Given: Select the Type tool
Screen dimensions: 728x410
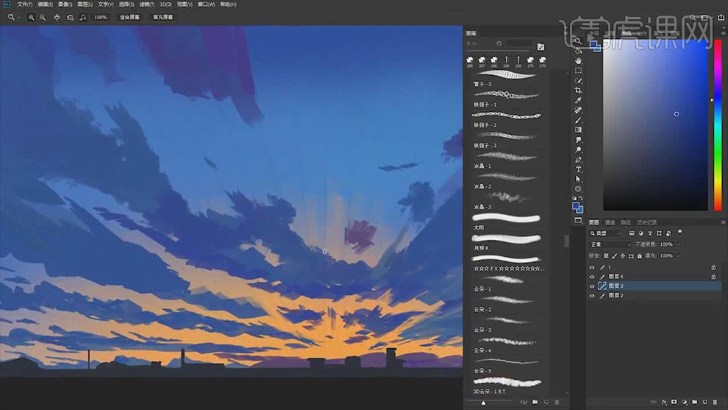Looking at the screenshot, I should coord(578,170).
